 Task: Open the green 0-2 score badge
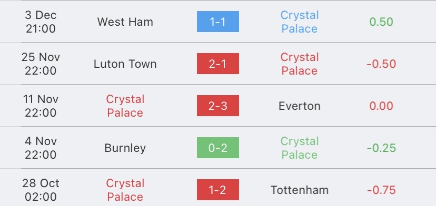tap(217, 148)
